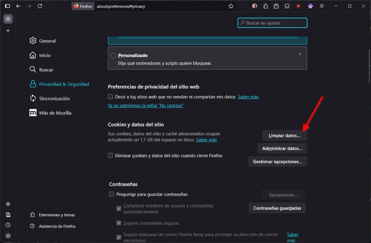Click 'Elija qué rastreadores y scripts' description

pos(165,63)
